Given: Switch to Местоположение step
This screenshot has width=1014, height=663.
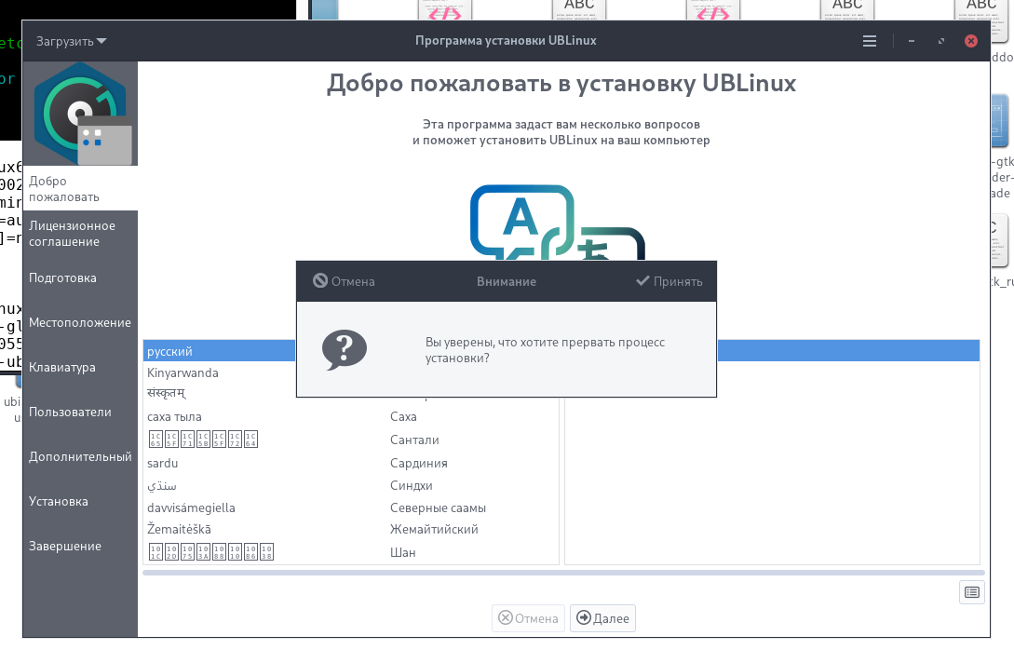Looking at the screenshot, I should [x=80, y=322].
